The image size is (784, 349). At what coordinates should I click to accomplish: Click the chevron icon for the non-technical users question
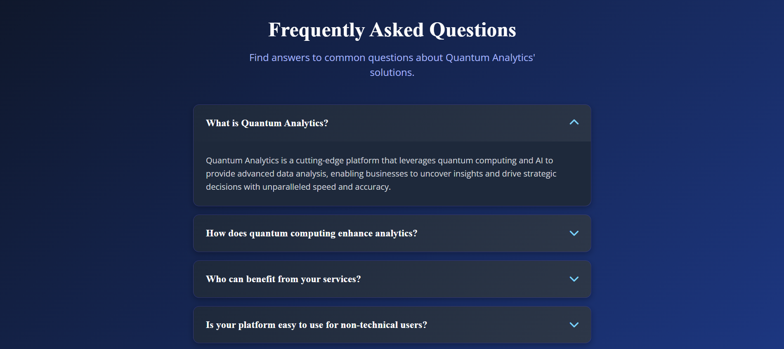[x=574, y=325]
